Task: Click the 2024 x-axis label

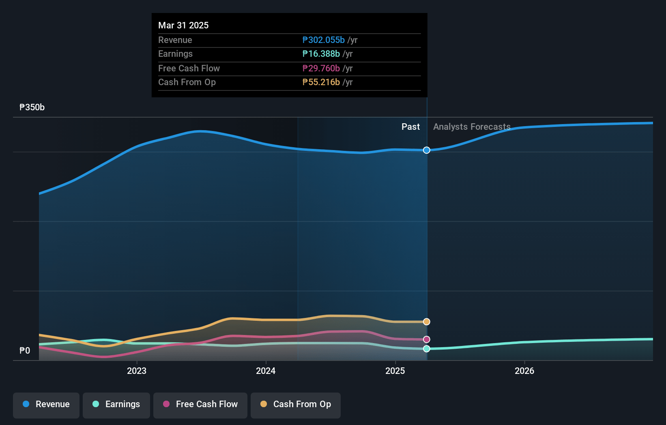Action: point(266,371)
